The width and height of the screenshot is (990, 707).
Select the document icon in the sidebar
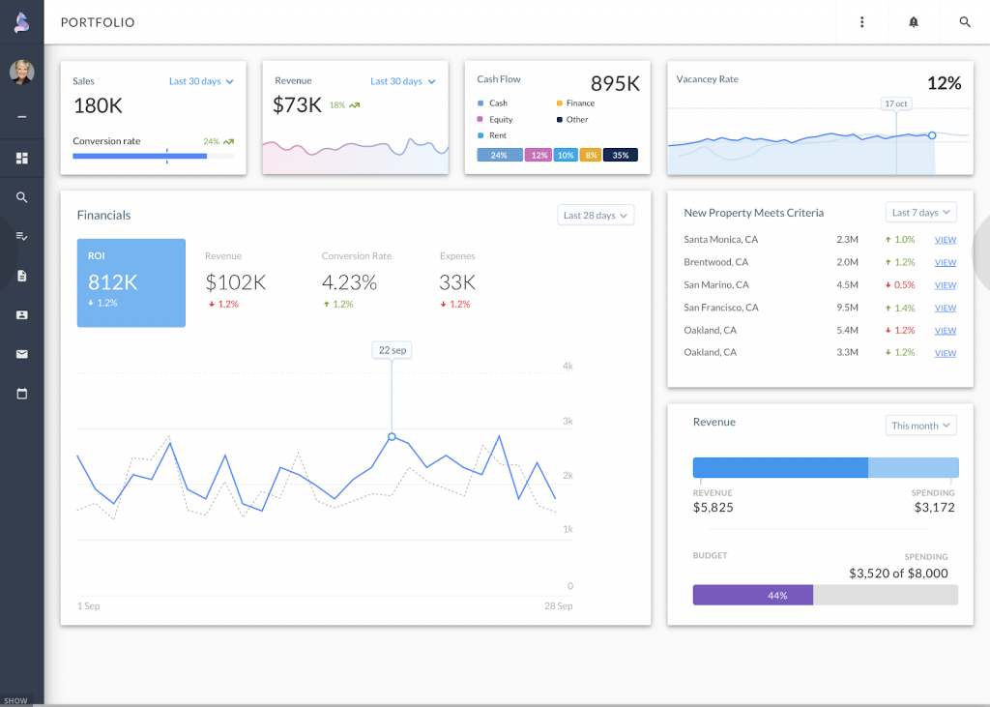[21, 275]
